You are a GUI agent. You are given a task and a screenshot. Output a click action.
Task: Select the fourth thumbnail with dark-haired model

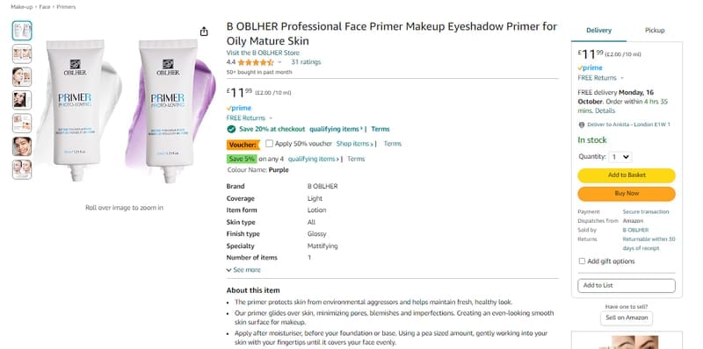pos(22,100)
